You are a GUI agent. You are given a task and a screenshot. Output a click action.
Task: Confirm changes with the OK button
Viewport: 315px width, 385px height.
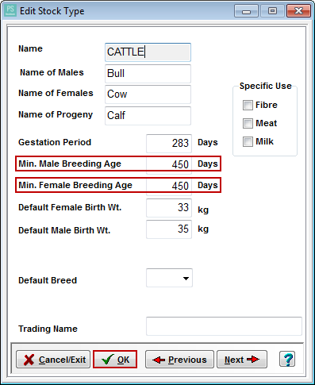coord(115,360)
